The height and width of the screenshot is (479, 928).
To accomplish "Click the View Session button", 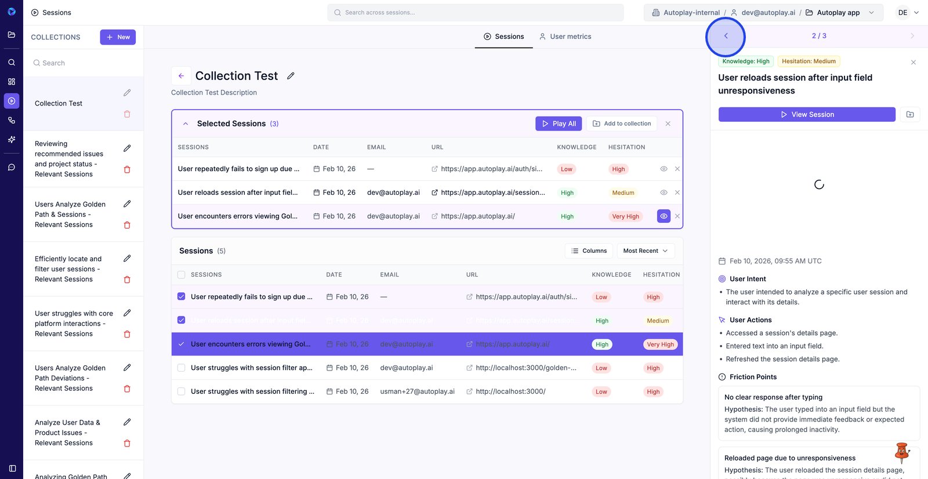I will [x=806, y=114].
